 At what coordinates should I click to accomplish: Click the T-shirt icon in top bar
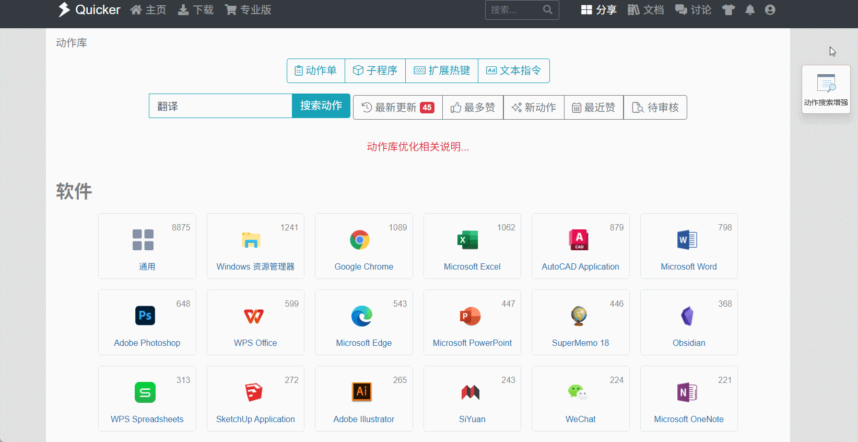pos(728,10)
